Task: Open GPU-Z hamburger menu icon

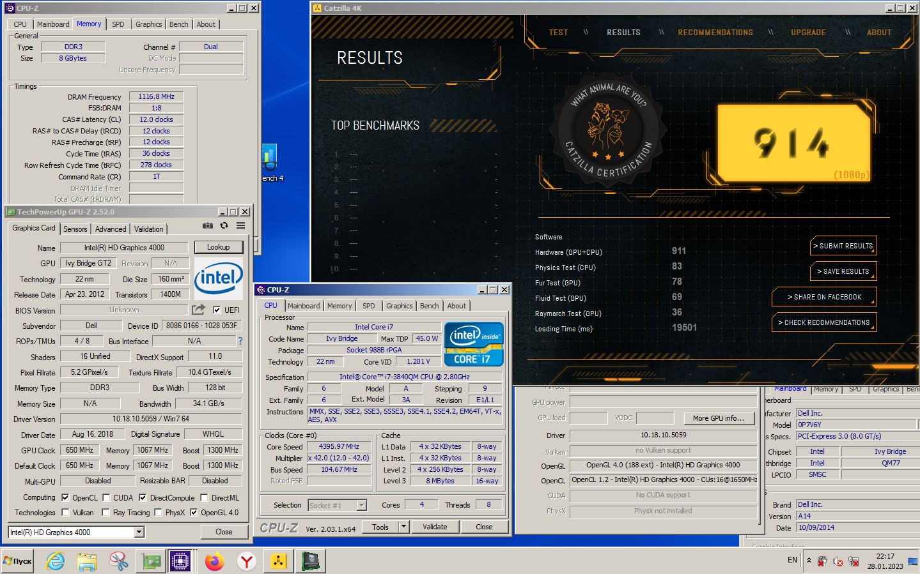Action: 240,225
